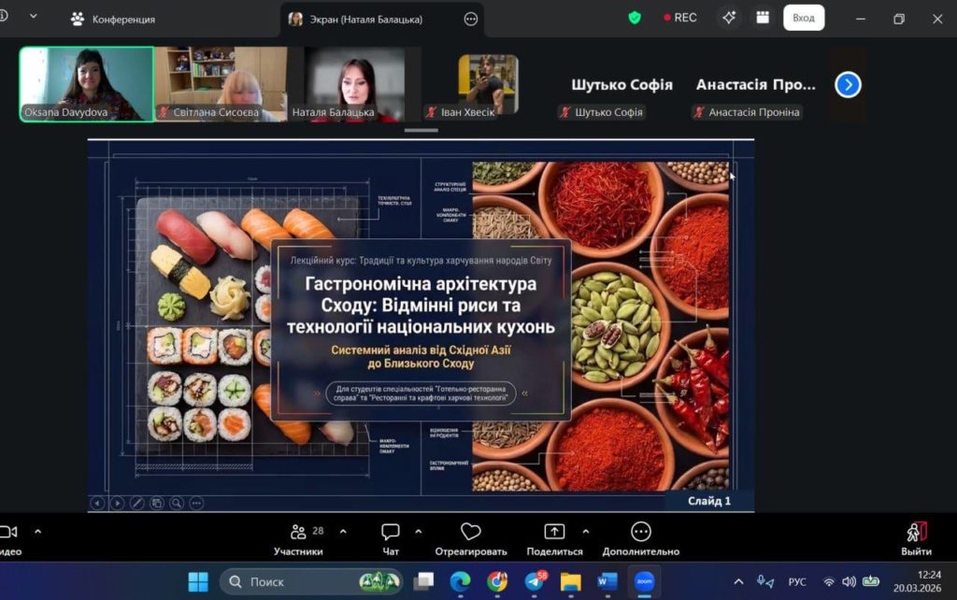Click the REC recording indicator
Screen dimensions: 957x600
tap(679, 18)
